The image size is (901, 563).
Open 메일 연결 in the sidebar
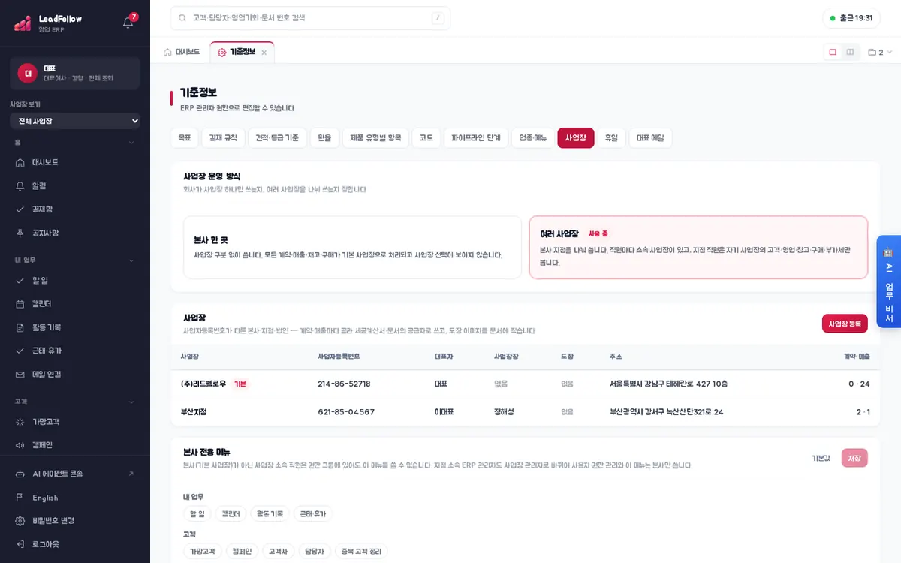(75, 374)
